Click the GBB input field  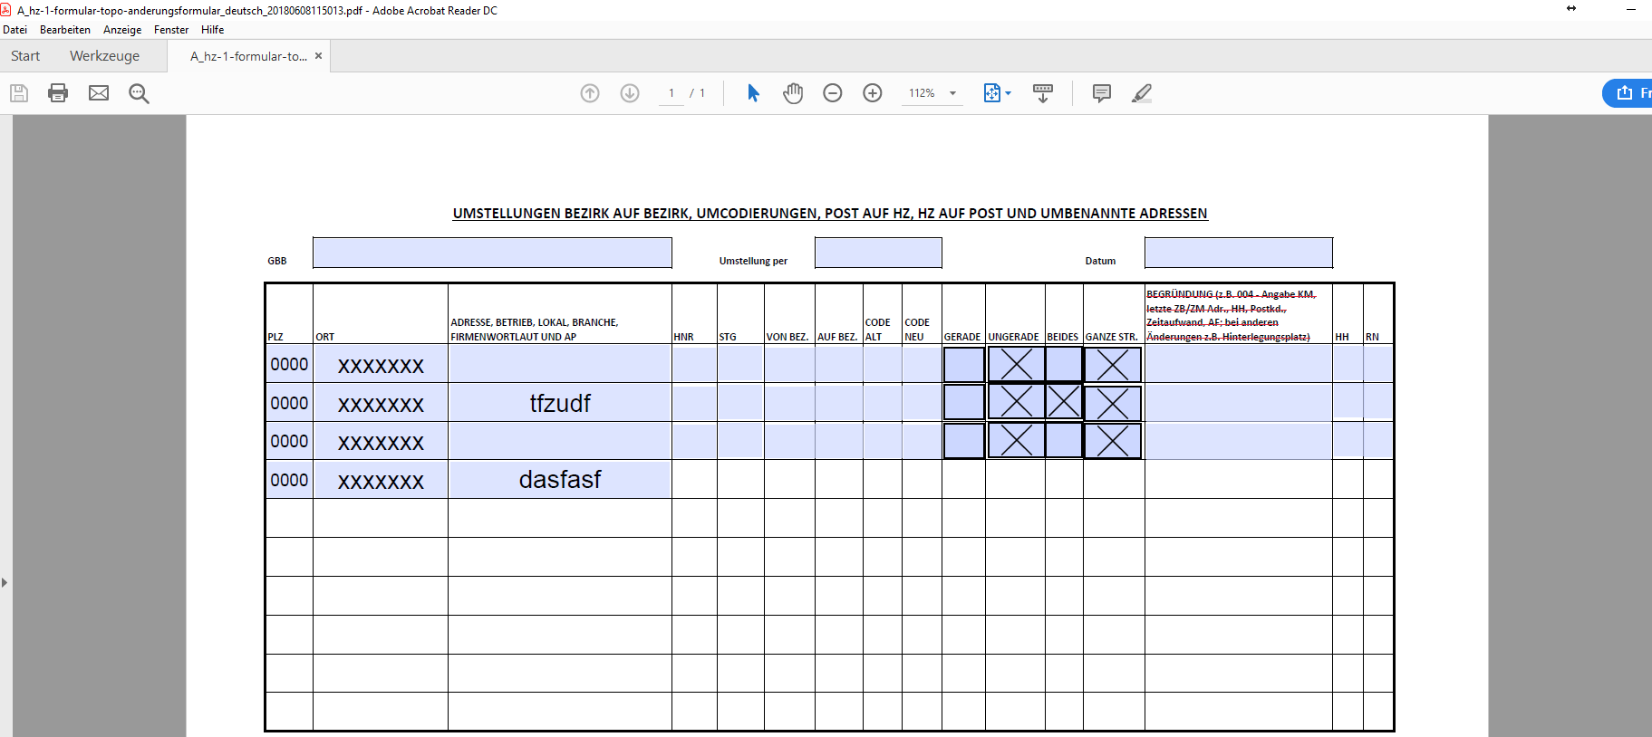pyautogui.click(x=492, y=253)
